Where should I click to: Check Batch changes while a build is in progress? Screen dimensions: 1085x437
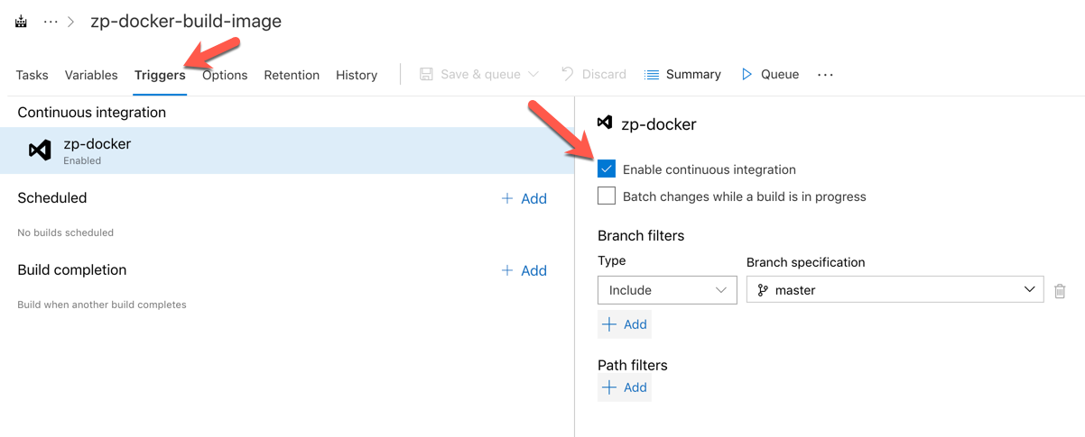point(607,196)
